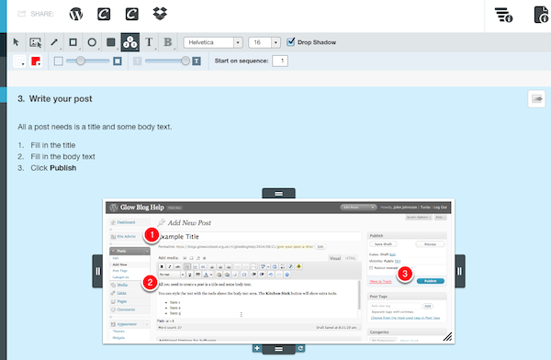Image resolution: width=551 pixels, height=360 pixels.
Task: Choose the line arrow drawing tool
Action: click(54, 42)
